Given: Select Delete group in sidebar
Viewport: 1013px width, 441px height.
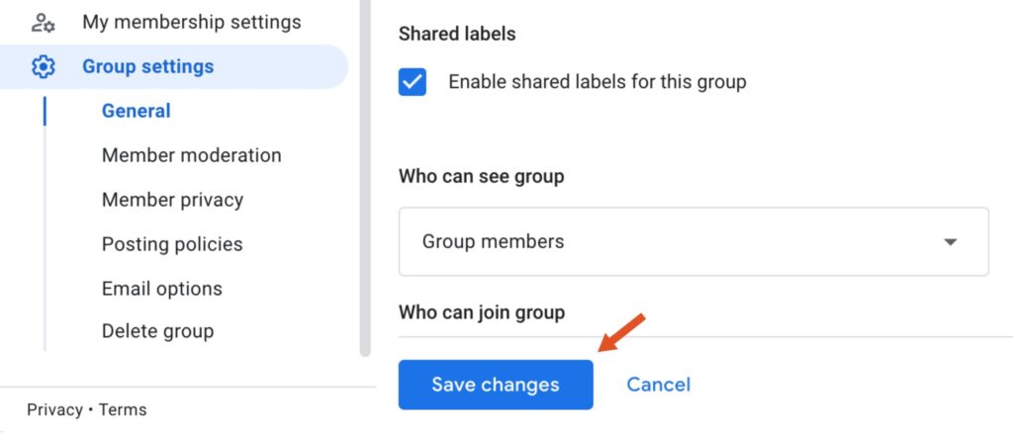Looking at the screenshot, I should [157, 331].
